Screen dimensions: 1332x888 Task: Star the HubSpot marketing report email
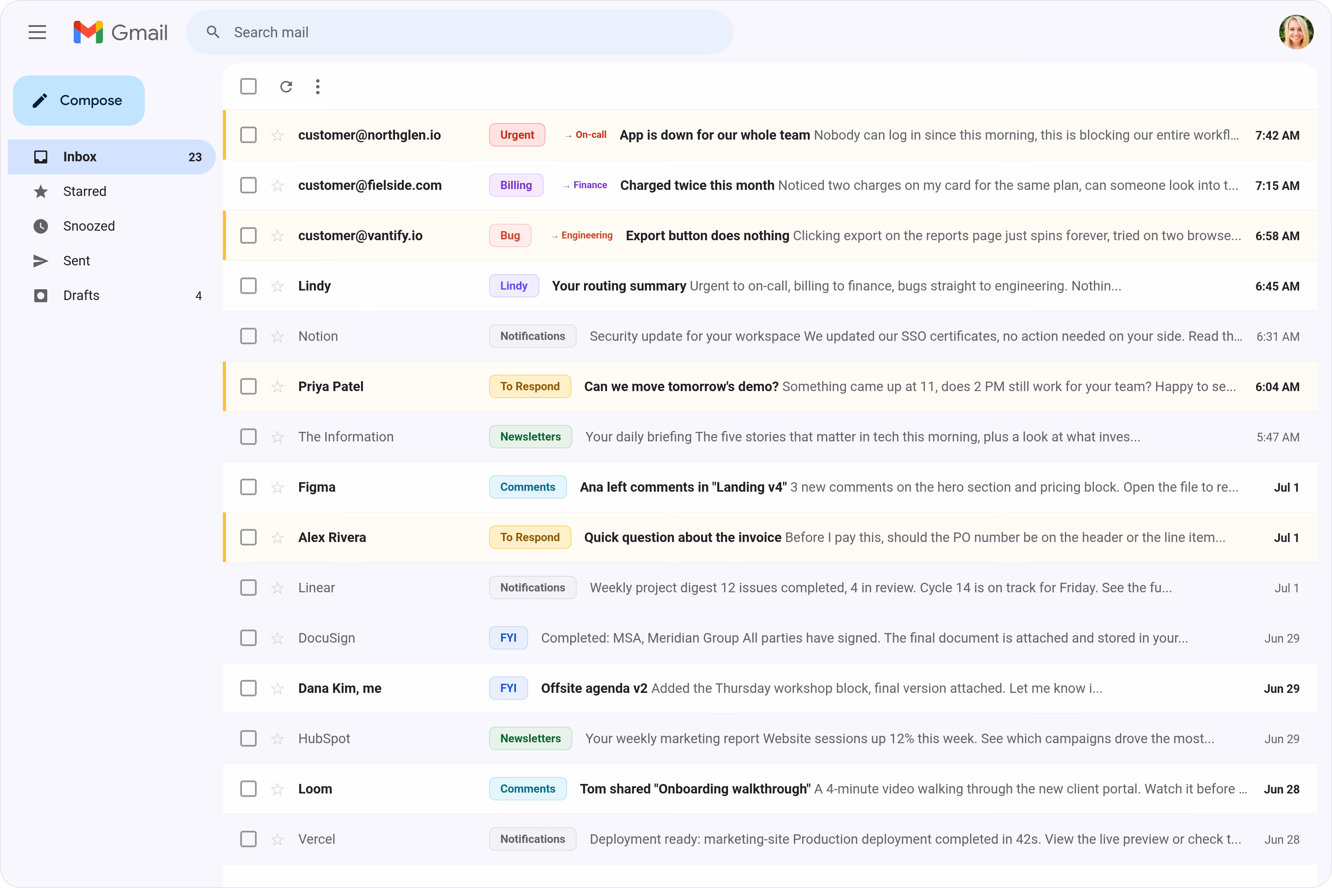click(x=277, y=739)
